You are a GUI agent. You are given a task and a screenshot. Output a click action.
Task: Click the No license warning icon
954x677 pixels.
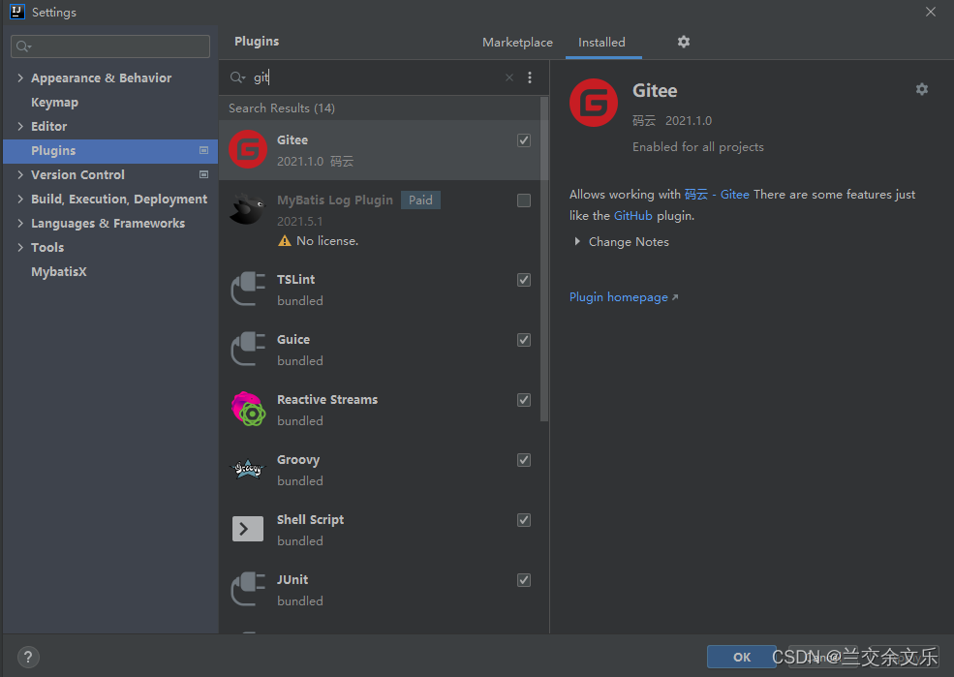point(284,241)
